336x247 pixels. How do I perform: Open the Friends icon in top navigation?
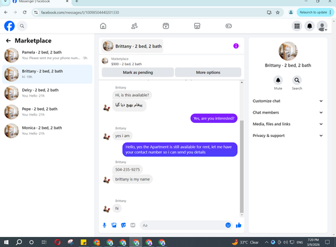[x=134, y=26]
